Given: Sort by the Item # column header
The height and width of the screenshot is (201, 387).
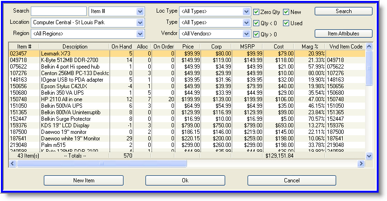Looking at the screenshot, I should click(24, 47).
